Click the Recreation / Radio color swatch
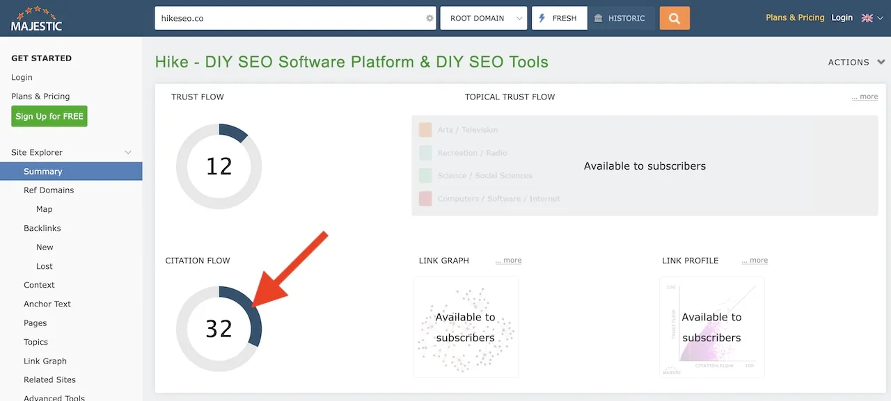 click(425, 153)
